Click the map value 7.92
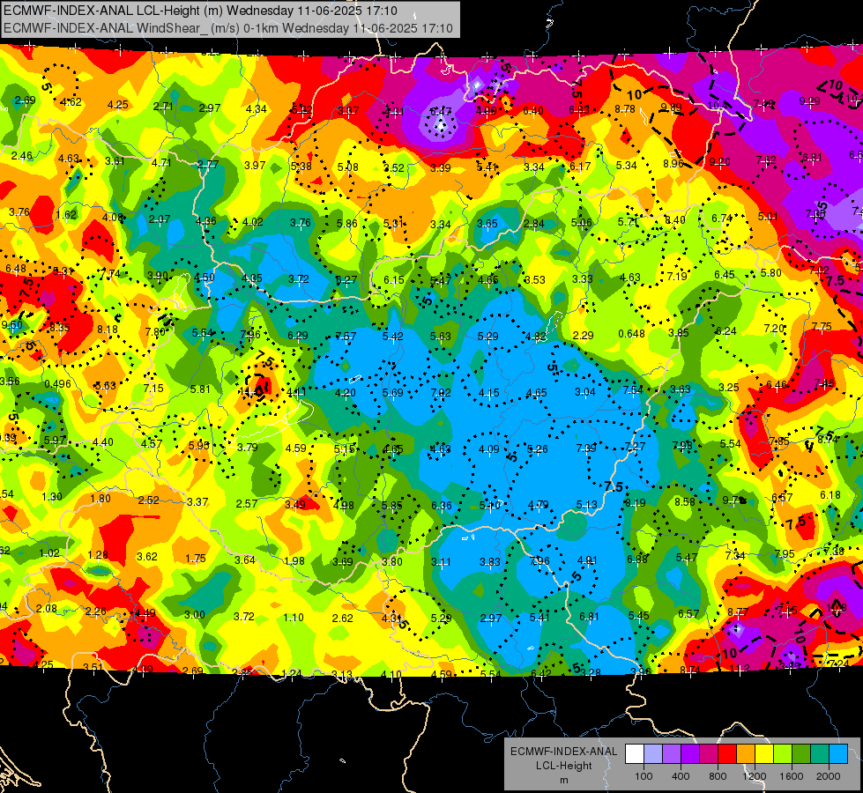The image size is (863, 793). click(x=441, y=393)
